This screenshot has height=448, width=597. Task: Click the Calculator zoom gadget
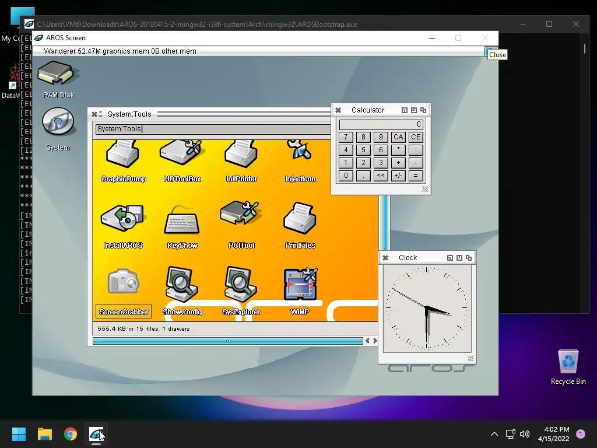pyautogui.click(x=414, y=110)
